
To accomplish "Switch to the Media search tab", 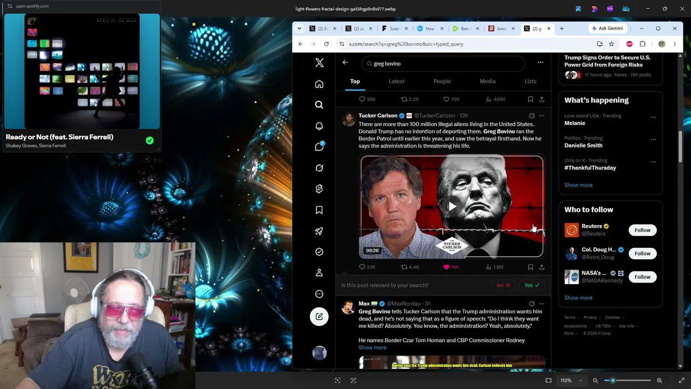I will (x=487, y=81).
